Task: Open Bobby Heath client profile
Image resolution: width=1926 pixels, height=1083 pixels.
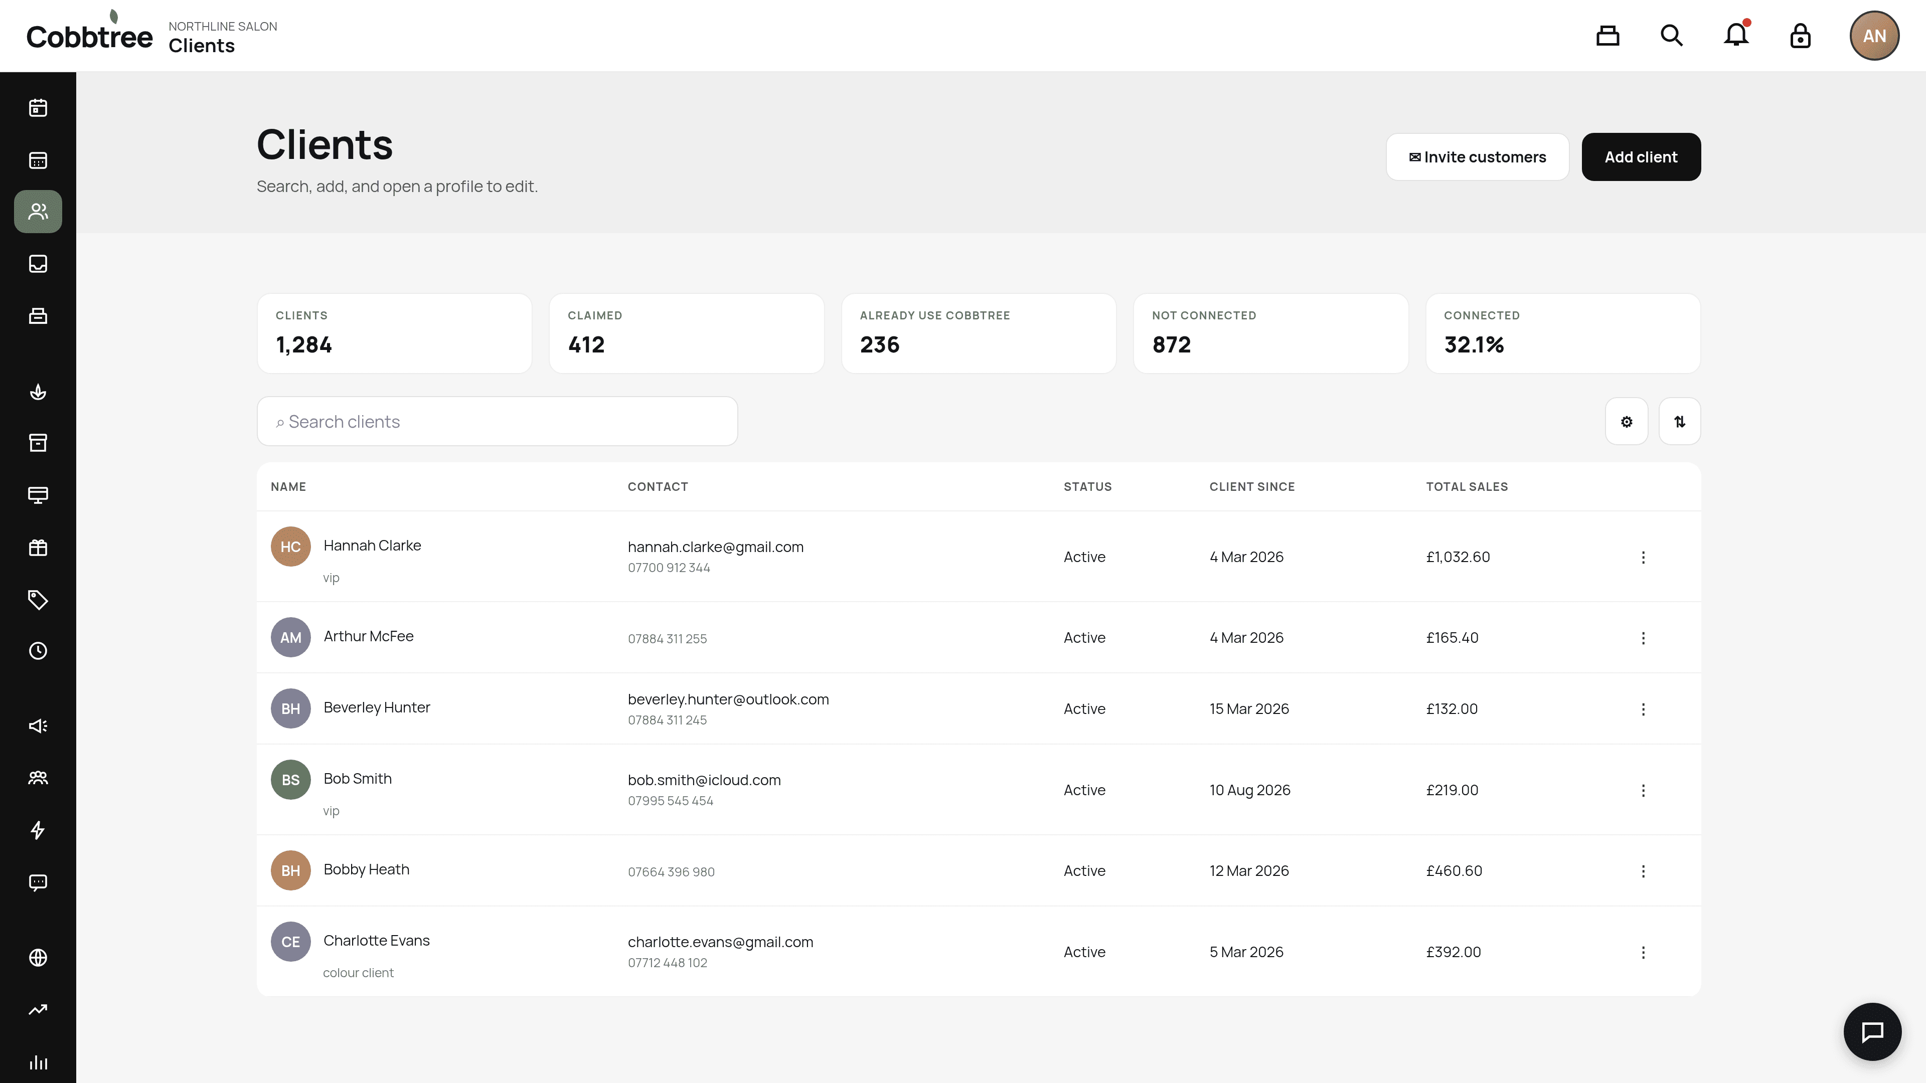Action: coord(366,869)
